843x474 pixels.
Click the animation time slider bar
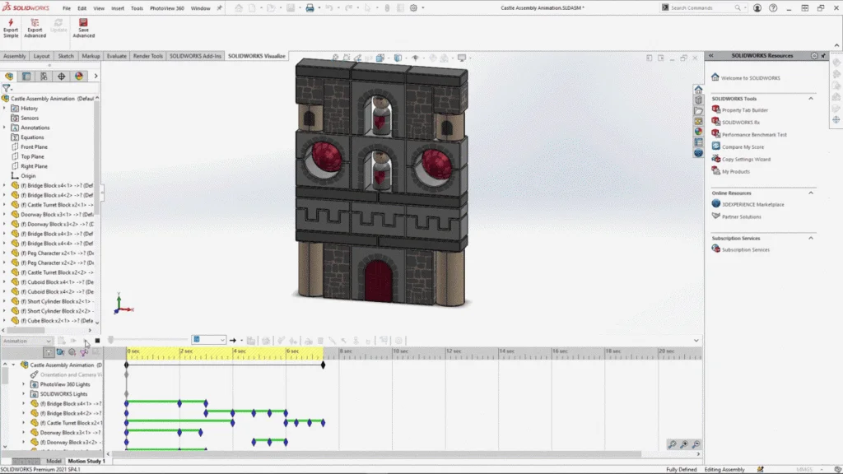pyautogui.click(x=148, y=340)
